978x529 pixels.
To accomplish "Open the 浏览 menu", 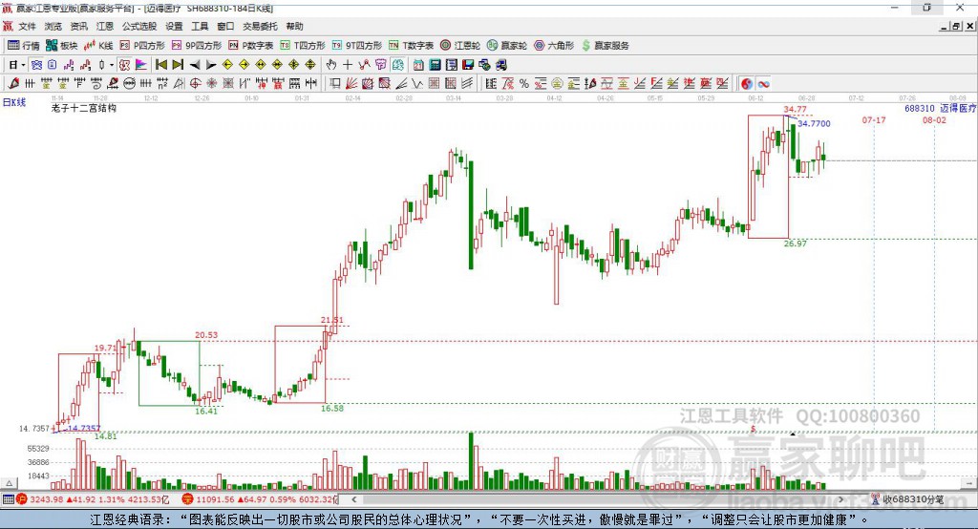I will click(x=53, y=26).
